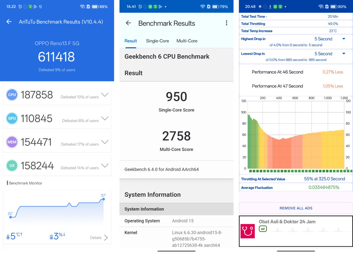Expand the GPU score 110845 details
The image size is (353, 254).
pos(105,118)
